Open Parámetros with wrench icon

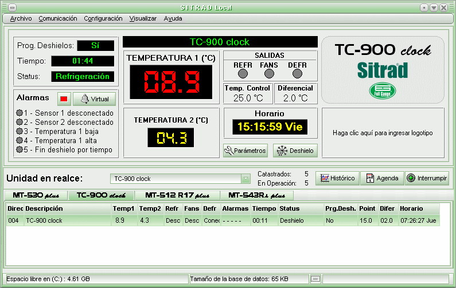pyautogui.click(x=245, y=151)
